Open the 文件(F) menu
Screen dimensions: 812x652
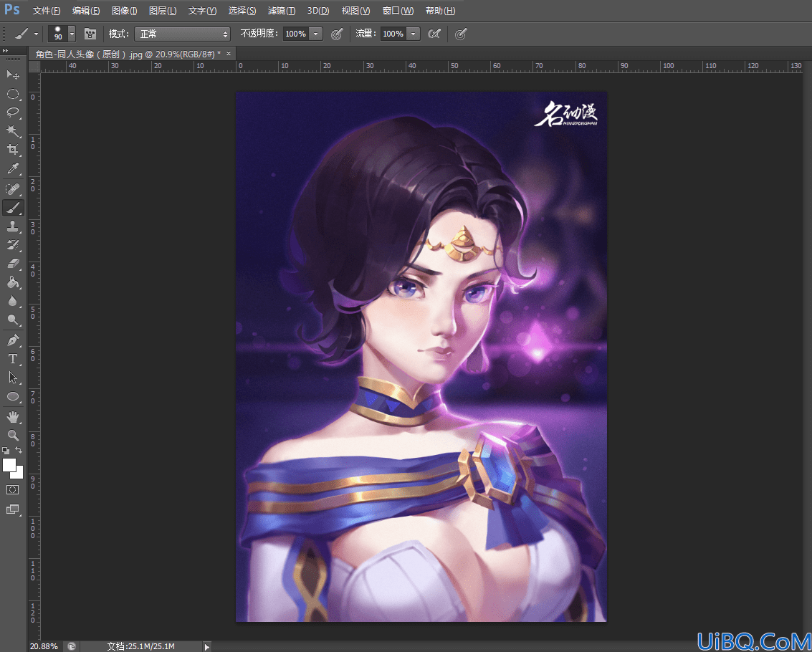tap(47, 11)
